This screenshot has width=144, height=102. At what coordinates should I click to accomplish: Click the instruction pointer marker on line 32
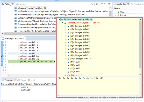click(2, 62)
